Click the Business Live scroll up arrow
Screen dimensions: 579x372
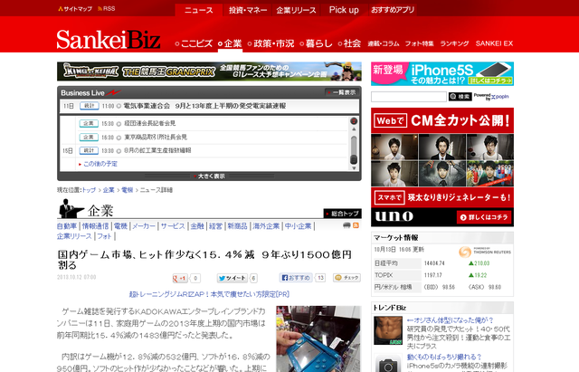(354, 129)
